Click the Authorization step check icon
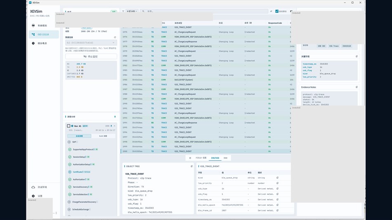This screenshot has width=392, height=220. coord(70,179)
